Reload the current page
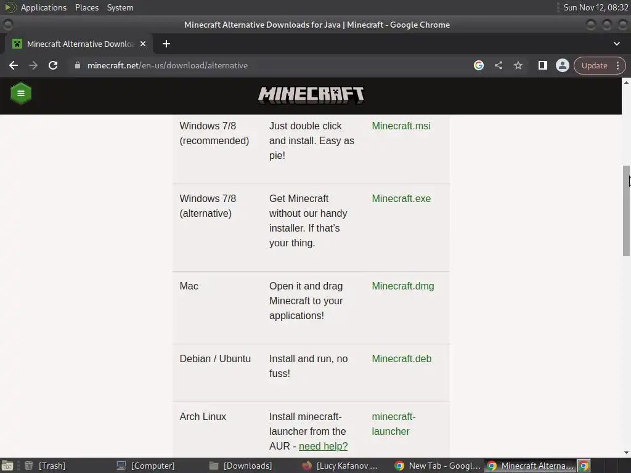The height and width of the screenshot is (473, 631). point(53,65)
